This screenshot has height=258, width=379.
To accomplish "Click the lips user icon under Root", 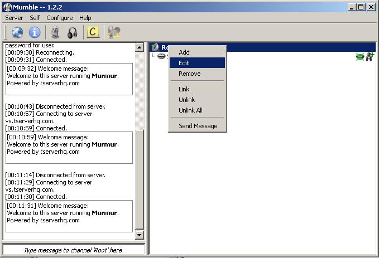I will [x=161, y=56].
